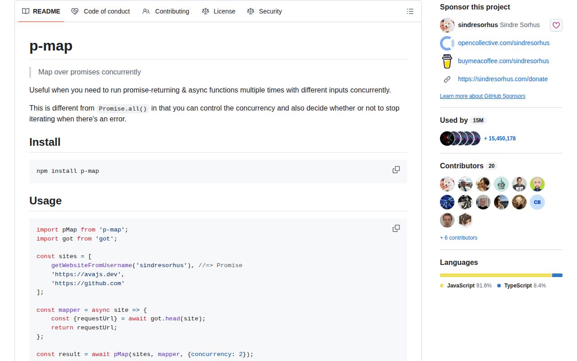Click the 'Map over promises concurrently' quote

90,72
